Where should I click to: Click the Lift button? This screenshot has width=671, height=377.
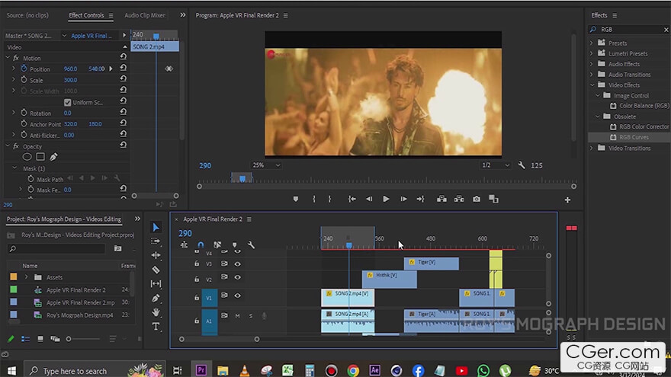click(441, 200)
